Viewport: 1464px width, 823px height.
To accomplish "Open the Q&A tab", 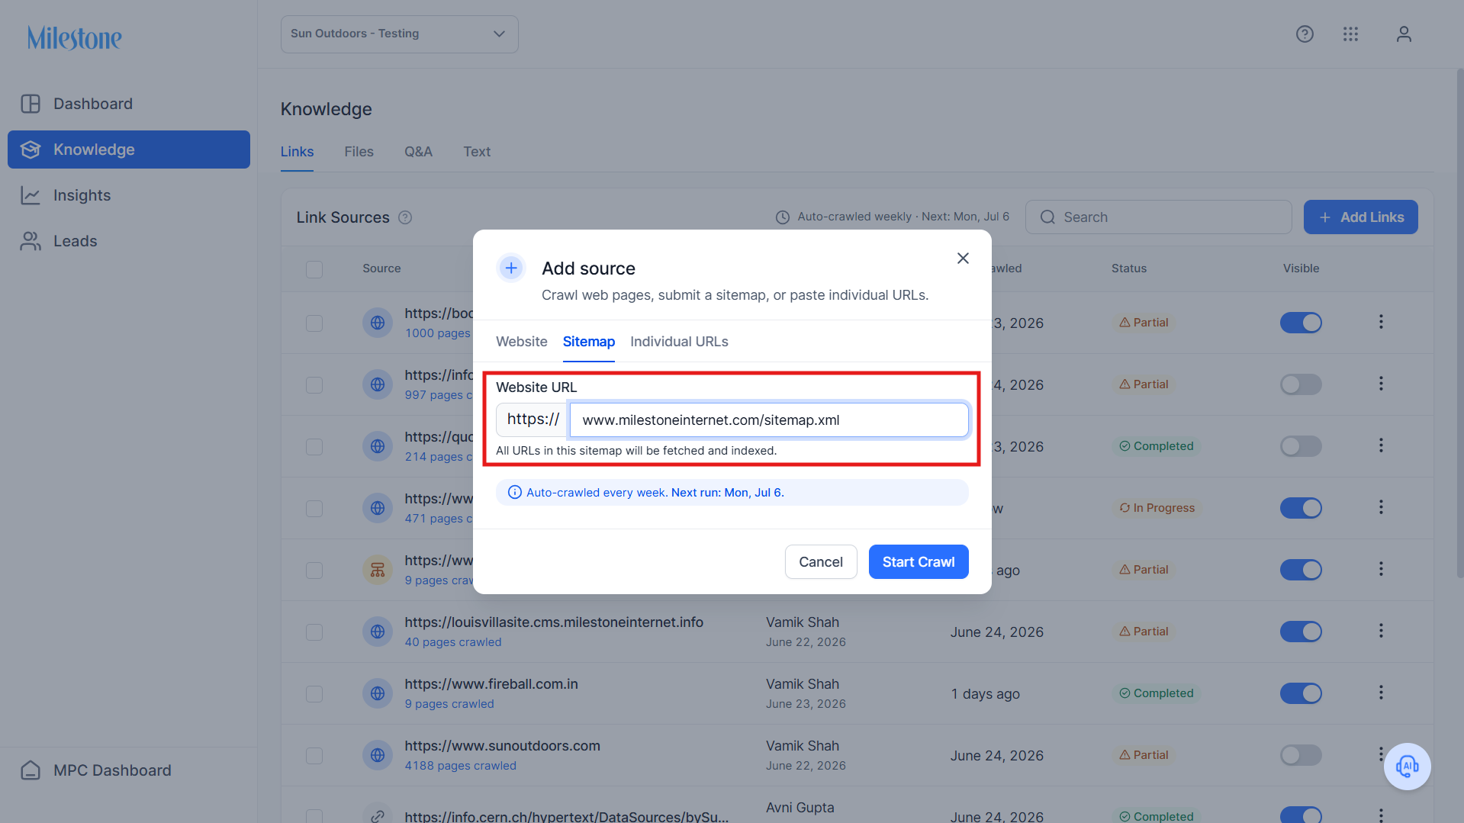I will click(x=418, y=152).
